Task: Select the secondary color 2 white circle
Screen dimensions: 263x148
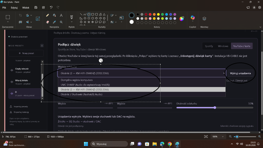Action: point(132,22)
